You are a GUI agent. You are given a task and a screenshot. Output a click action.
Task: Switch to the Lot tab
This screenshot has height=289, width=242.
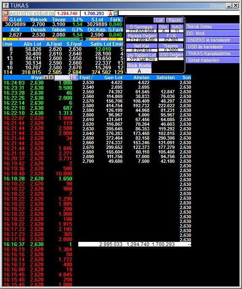[160, 20]
